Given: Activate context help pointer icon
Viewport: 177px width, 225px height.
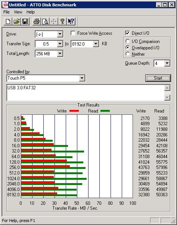Looking at the screenshot, I should 71,22.
